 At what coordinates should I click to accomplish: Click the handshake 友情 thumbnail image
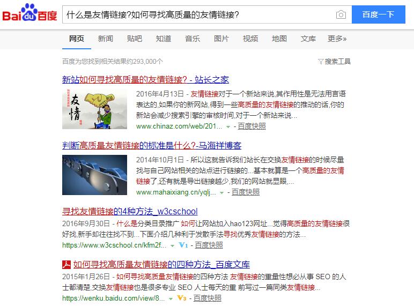(94, 109)
